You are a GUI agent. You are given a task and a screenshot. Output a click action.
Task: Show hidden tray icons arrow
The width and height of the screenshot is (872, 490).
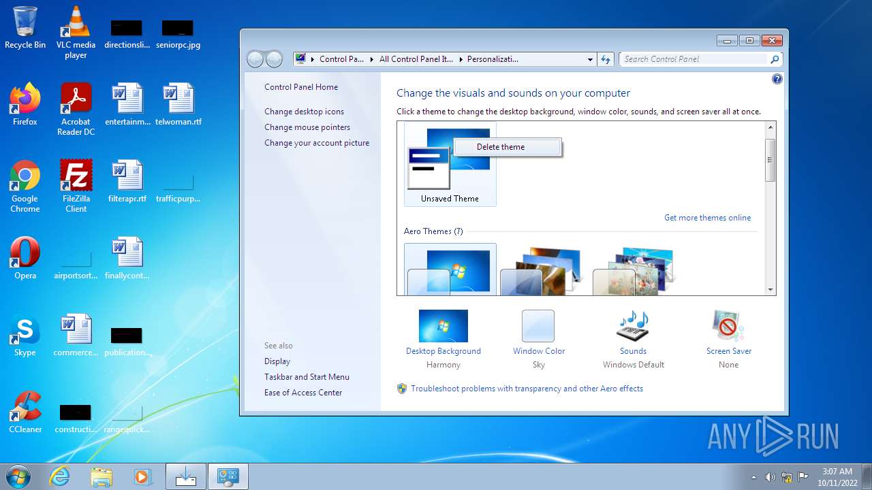pos(753,477)
